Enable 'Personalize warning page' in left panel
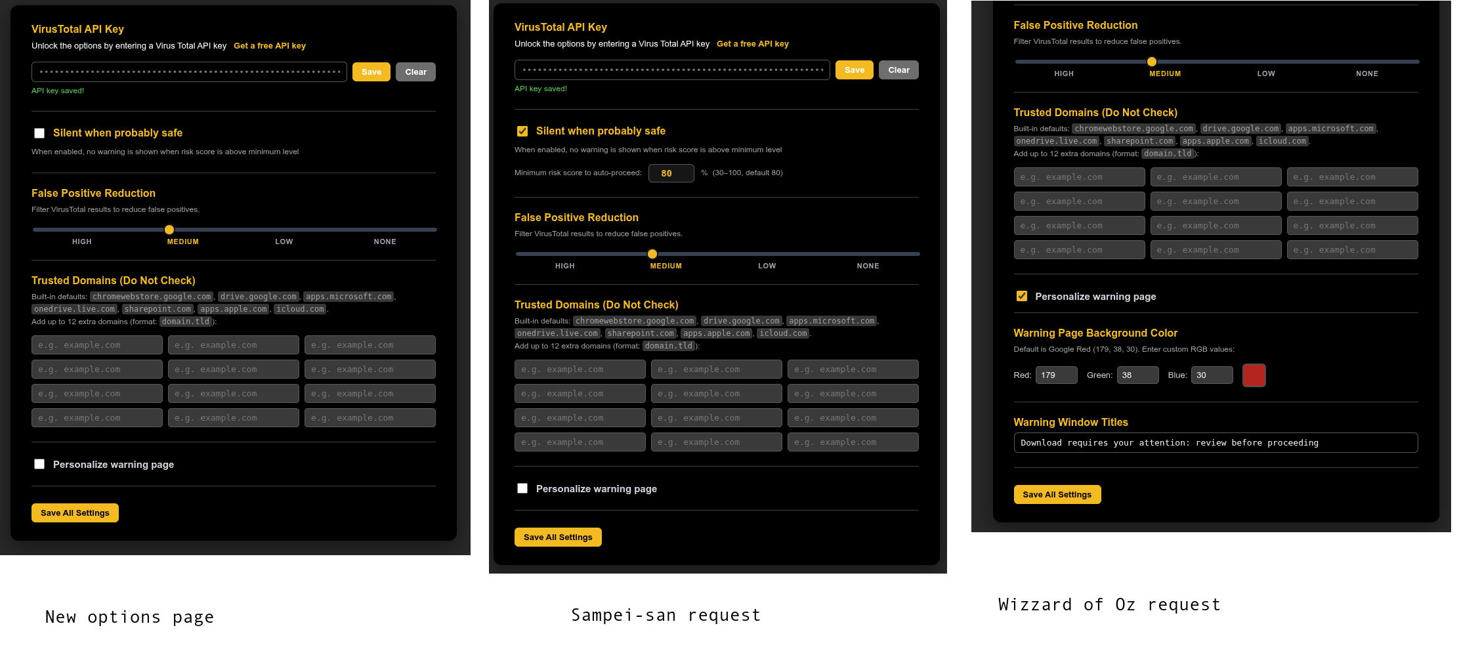 [39, 464]
